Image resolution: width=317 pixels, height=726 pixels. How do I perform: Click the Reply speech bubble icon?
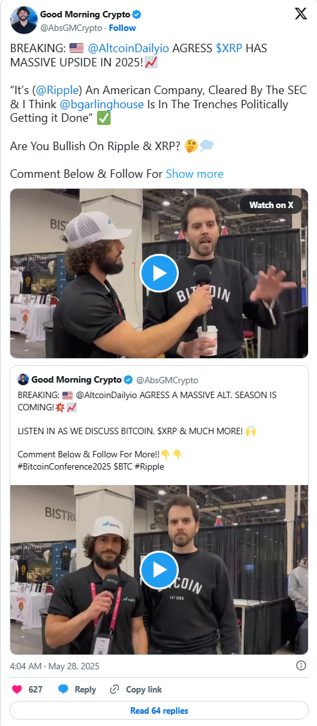[x=64, y=689]
